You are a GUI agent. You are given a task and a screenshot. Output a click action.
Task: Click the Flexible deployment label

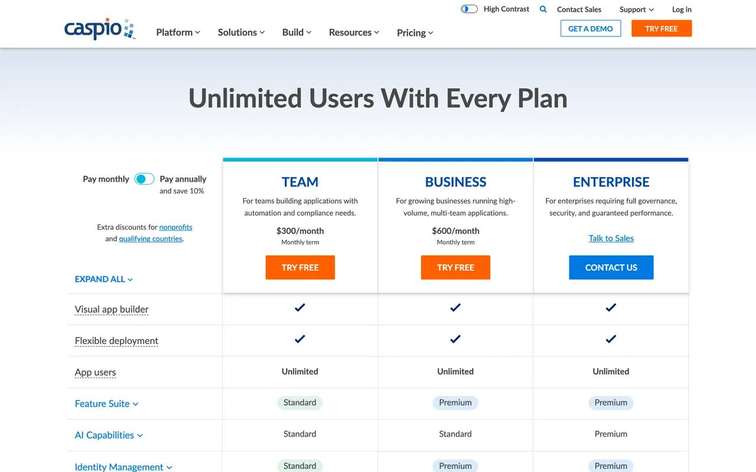[116, 340]
